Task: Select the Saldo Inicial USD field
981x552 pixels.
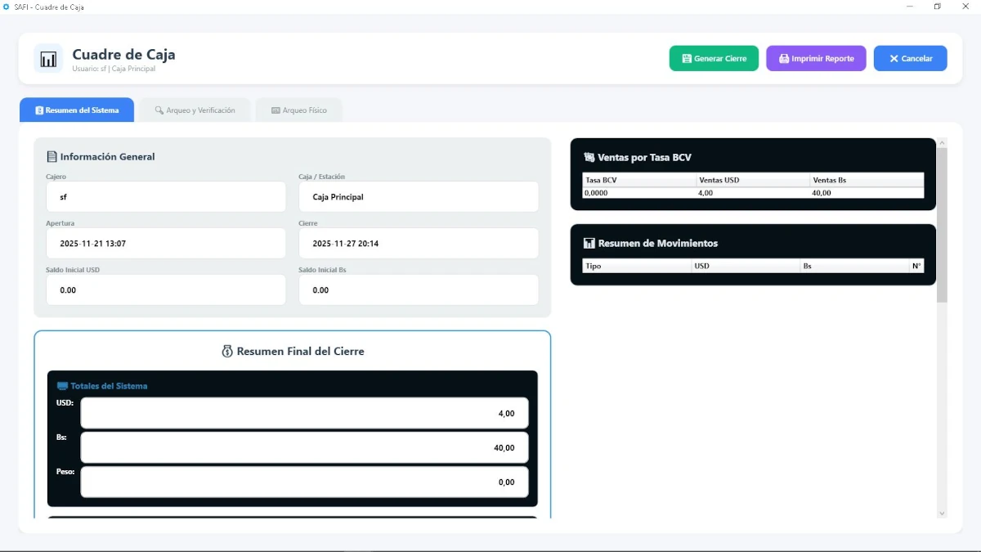Action: (x=166, y=290)
